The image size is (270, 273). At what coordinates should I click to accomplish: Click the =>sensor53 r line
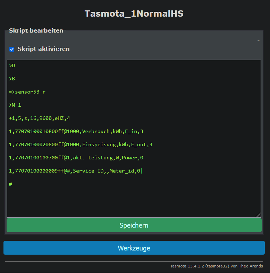pyautogui.click(x=27, y=92)
